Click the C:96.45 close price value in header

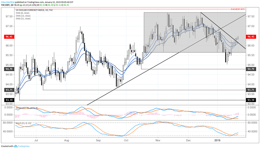click(65, 5)
